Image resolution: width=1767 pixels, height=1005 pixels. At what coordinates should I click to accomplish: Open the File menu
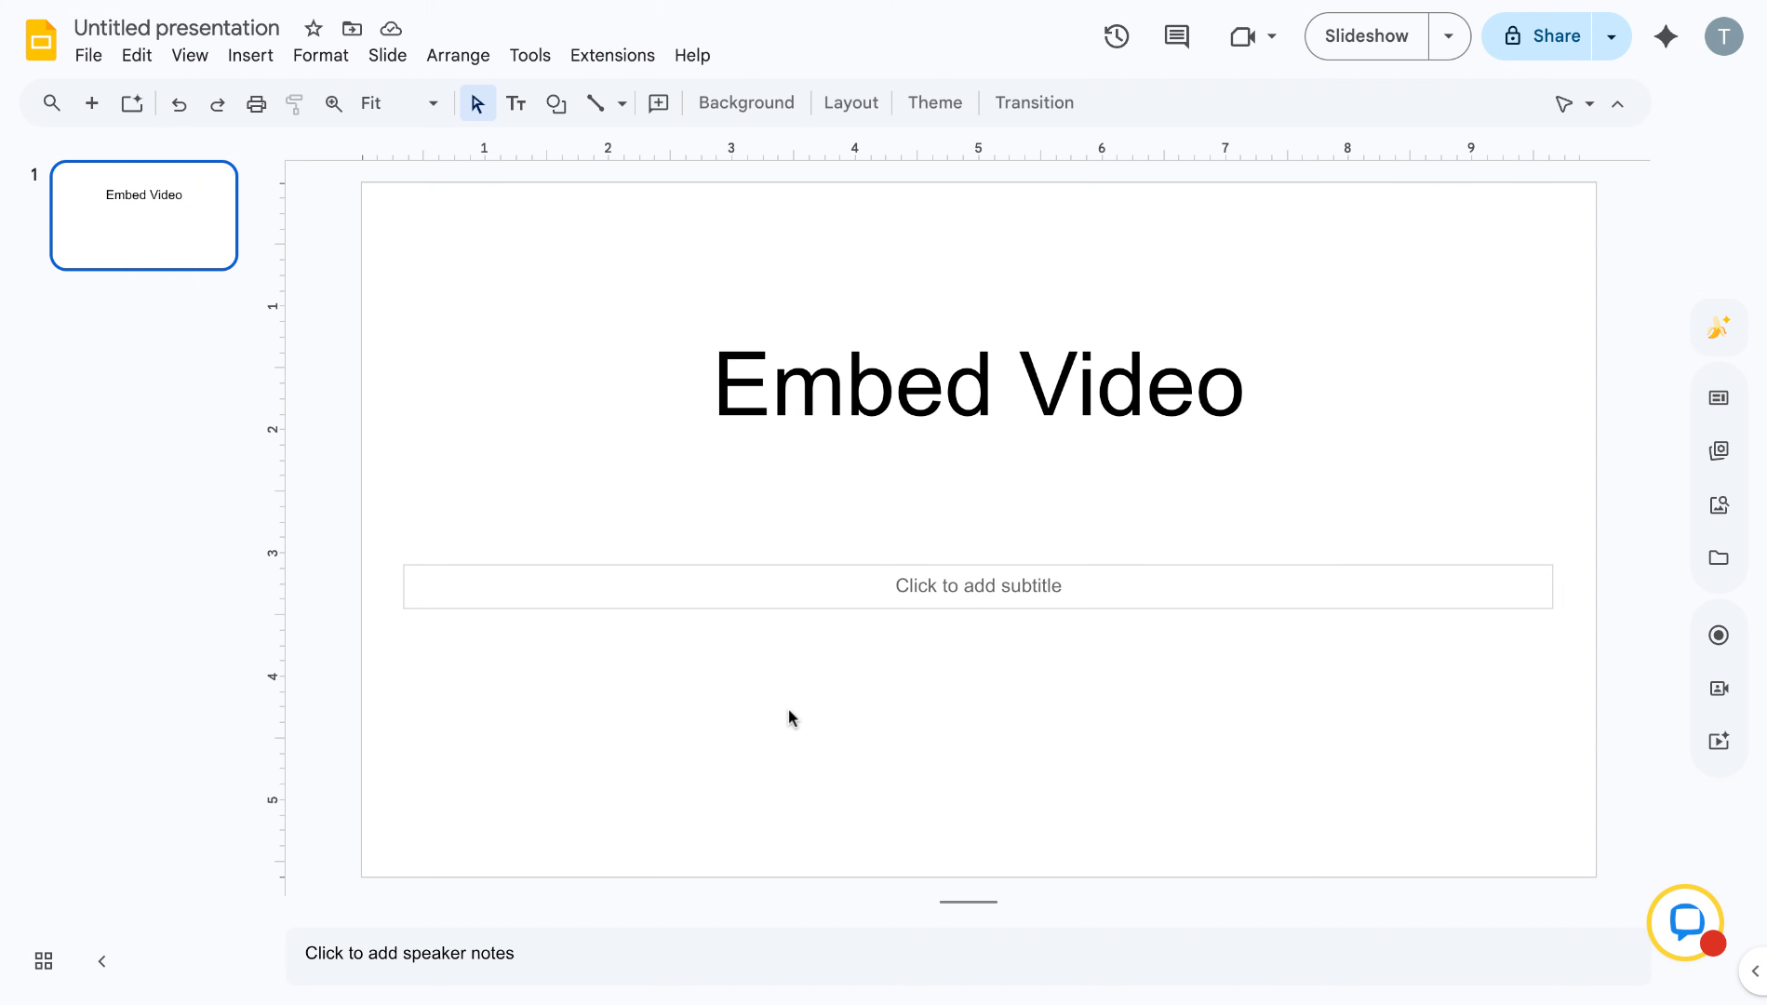point(88,56)
